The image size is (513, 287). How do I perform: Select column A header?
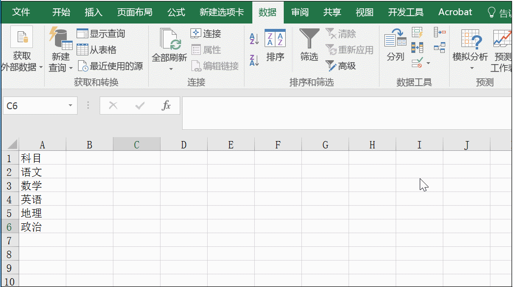point(43,144)
